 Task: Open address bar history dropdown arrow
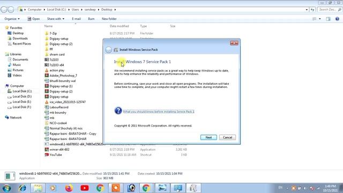tap(307, 10)
